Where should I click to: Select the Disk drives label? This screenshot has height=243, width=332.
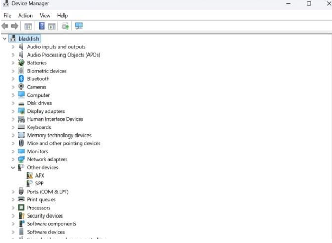(x=39, y=103)
